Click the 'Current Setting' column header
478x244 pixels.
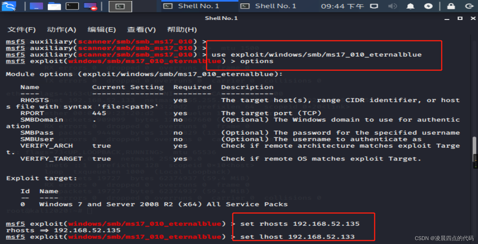tap(128, 87)
